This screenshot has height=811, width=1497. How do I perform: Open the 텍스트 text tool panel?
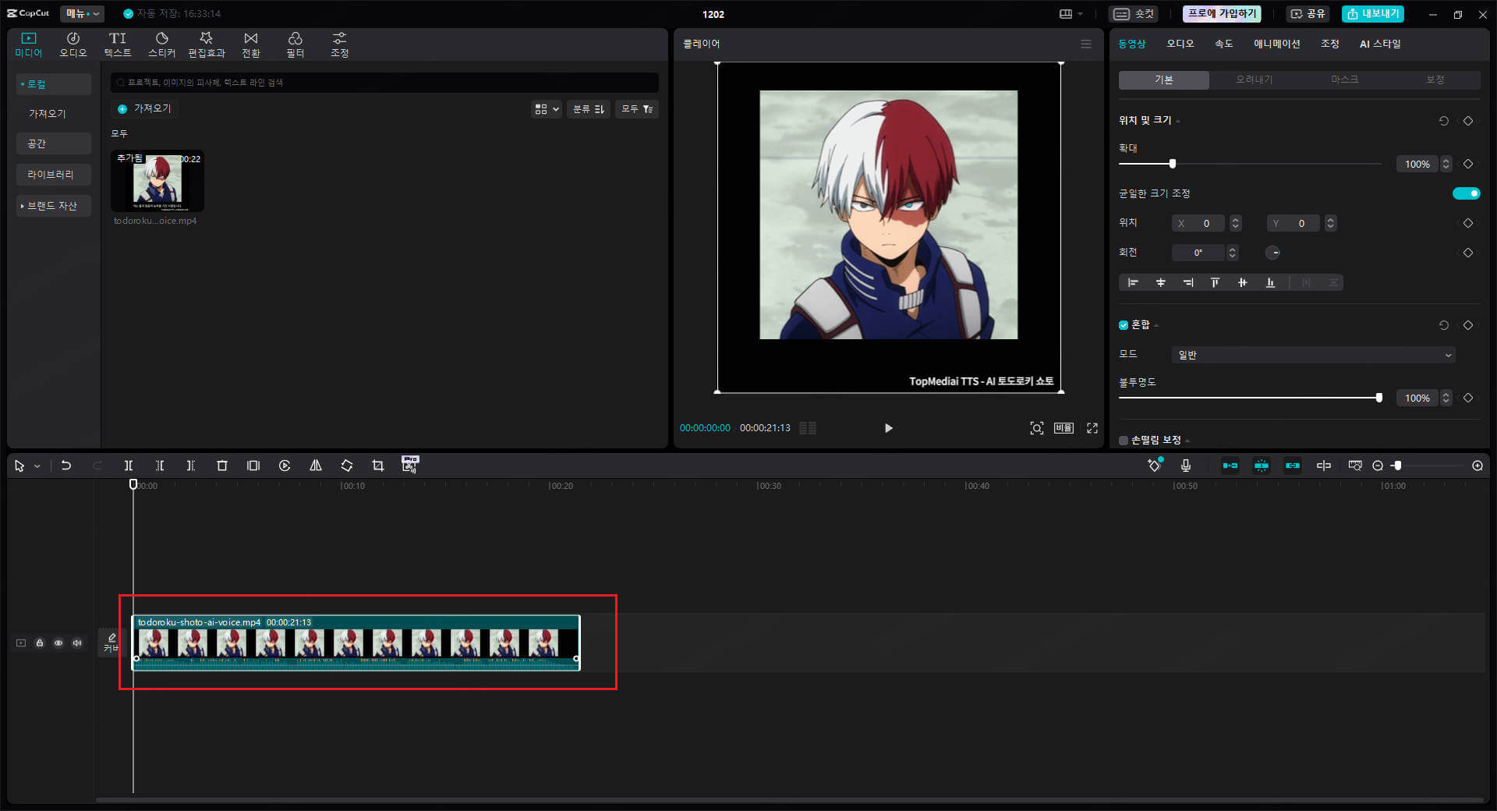[118, 44]
